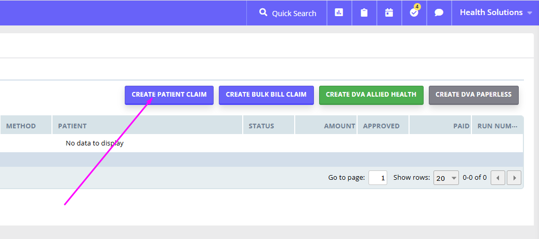539x239 pixels.
Task: Click the '0-0 of 0' pager text
Action: coord(475,178)
